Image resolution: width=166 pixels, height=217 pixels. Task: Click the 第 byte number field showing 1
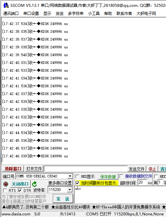(160, 182)
